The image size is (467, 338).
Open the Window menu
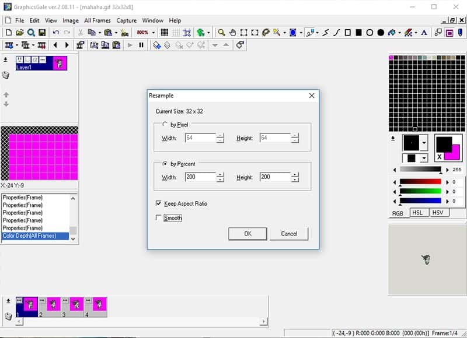coord(153,20)
